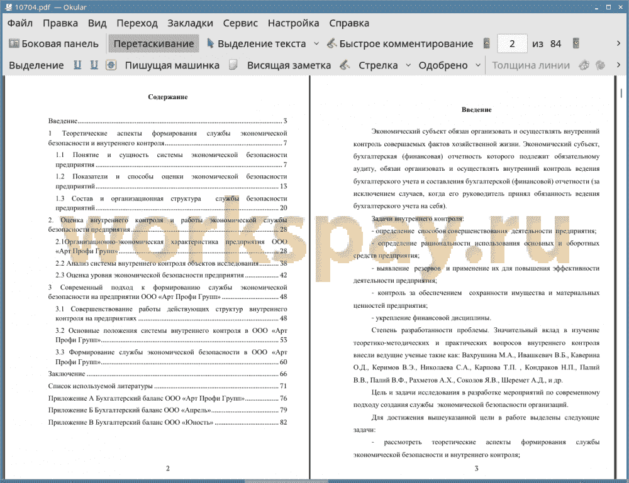This screenshot has width=629, height=483.
Task: Expand the annotation toolbar overflow chevron
Action: tap(618, 65)
